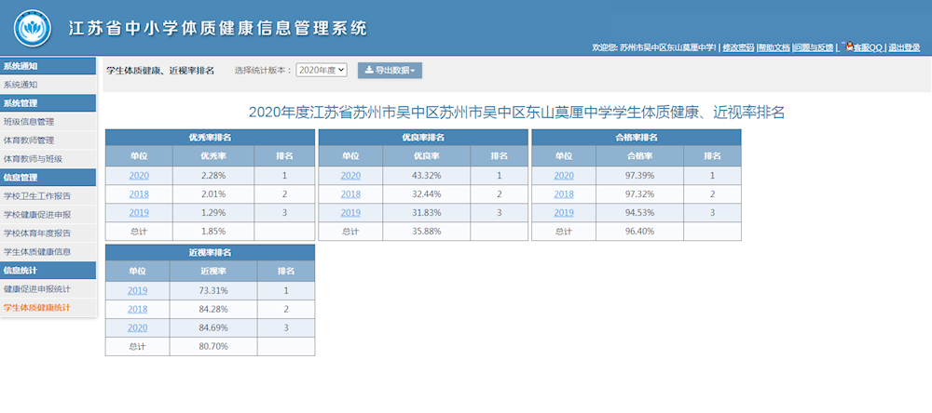The width and height of the screenshot is (932, 413).
Task: Click the 1.85% 优秀率 total cell
Action: 213,231
